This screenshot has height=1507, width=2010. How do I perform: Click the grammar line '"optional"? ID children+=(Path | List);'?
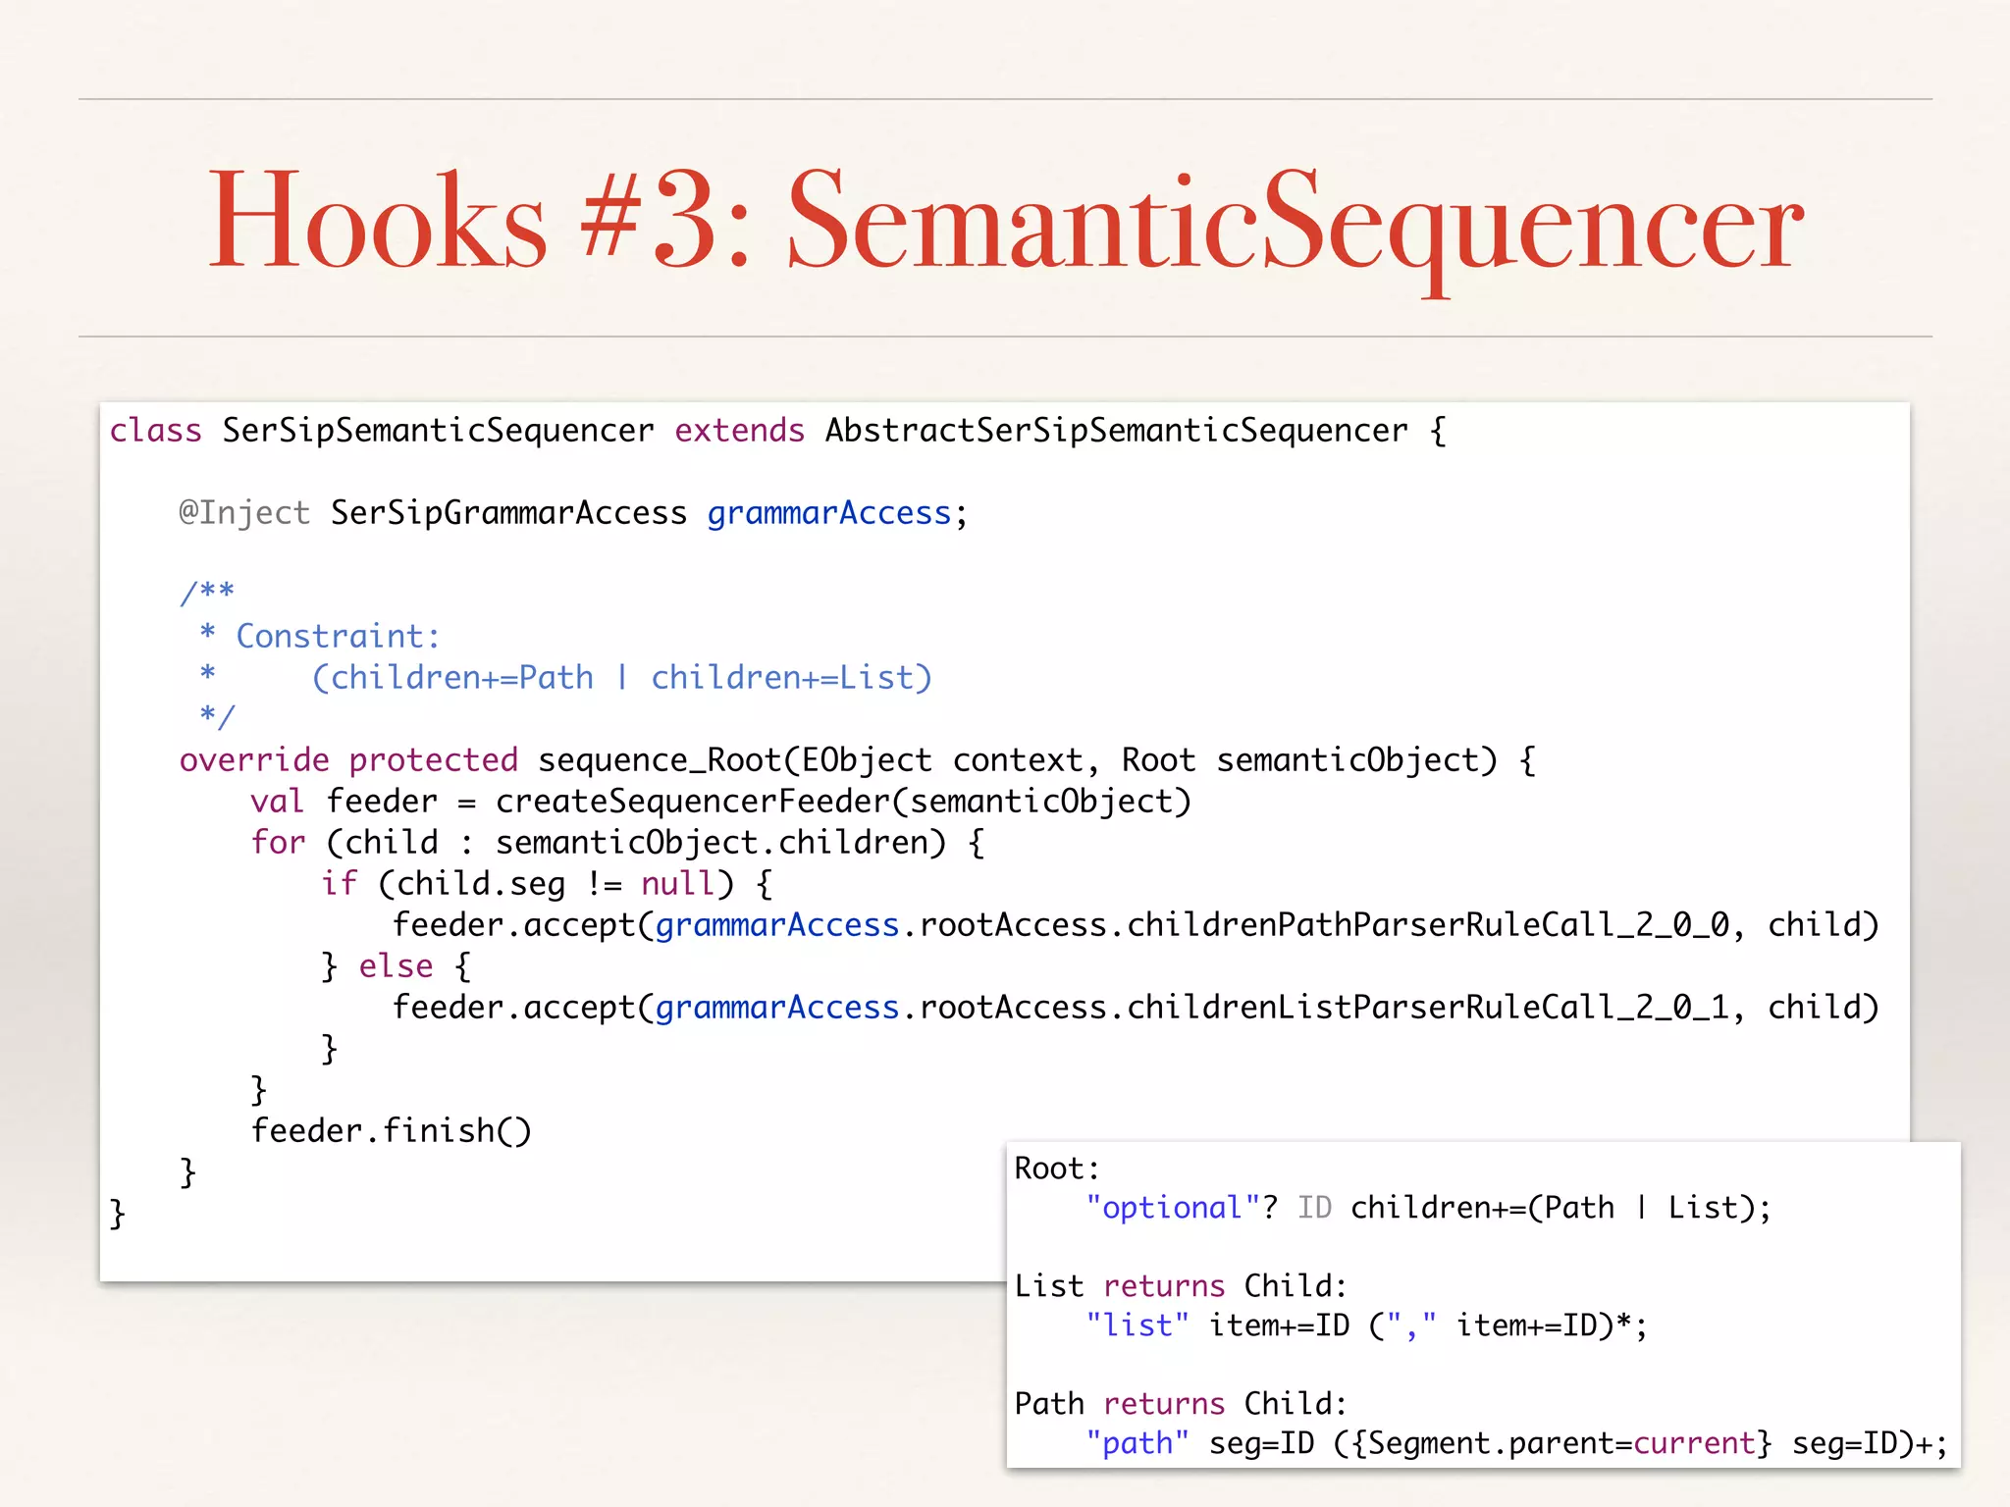(1429, 1208)
